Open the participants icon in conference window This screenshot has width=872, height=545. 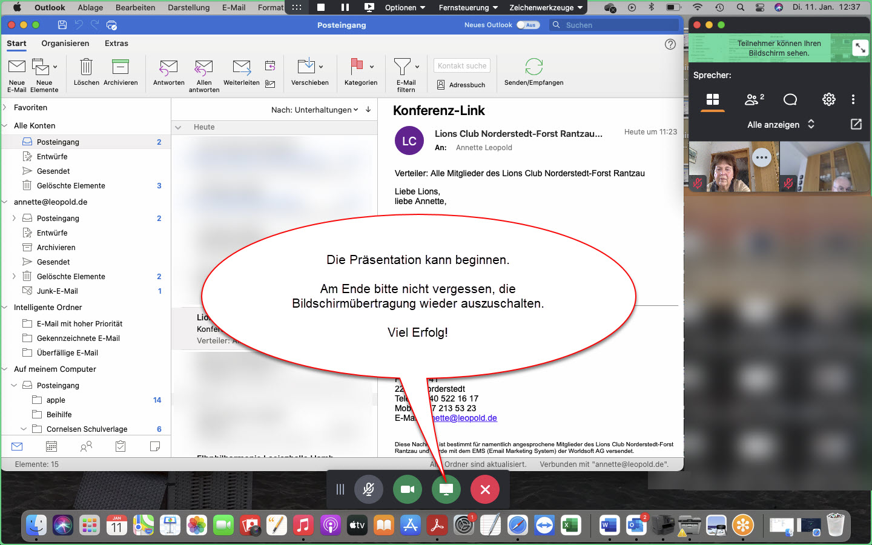pyautogui.click(x=754, y=99)
